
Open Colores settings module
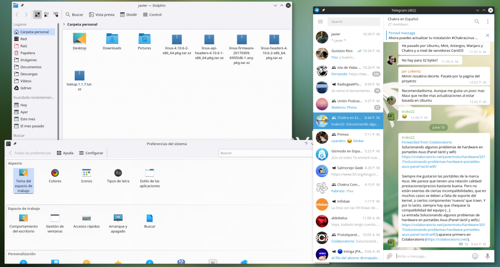tap(55, 176)
